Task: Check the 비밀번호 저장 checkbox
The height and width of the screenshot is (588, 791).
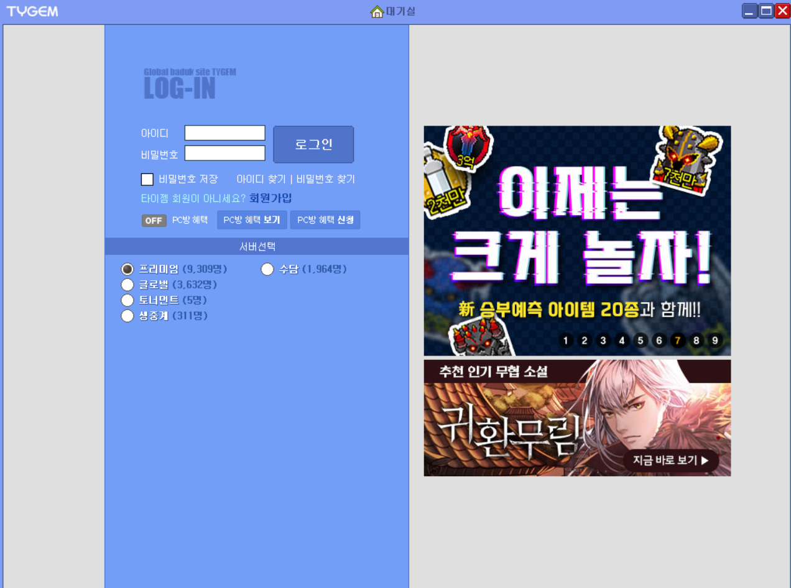Action: click(x=147, y=180)
